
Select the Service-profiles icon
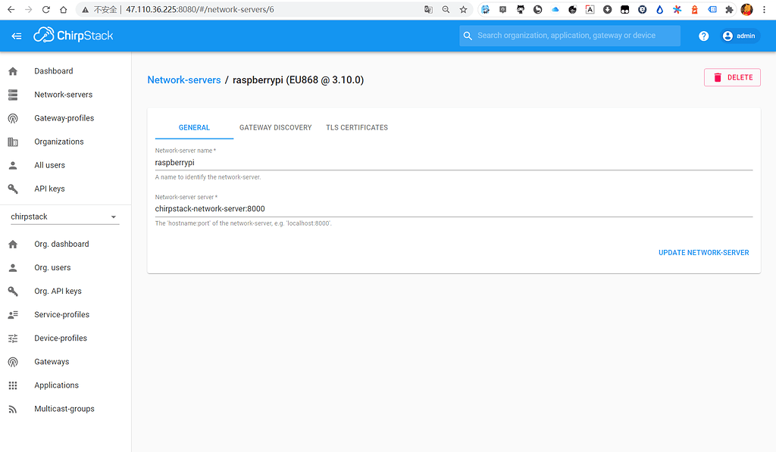[x=13, y=314]
